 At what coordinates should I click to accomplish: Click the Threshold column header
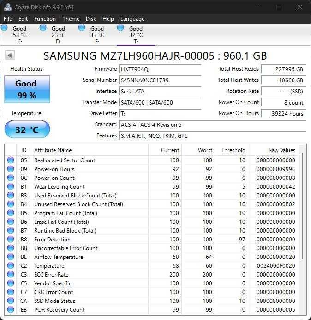(x=231, y=150)
